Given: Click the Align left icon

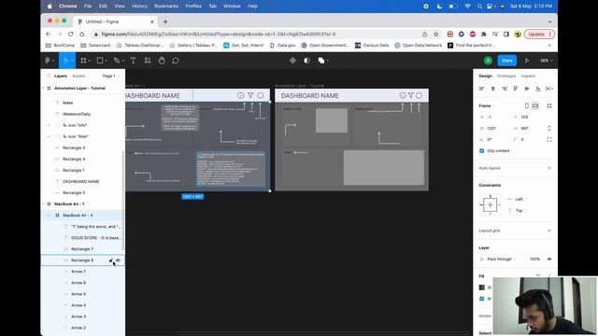Looking at the screenshot, I should tap(481, 89).
